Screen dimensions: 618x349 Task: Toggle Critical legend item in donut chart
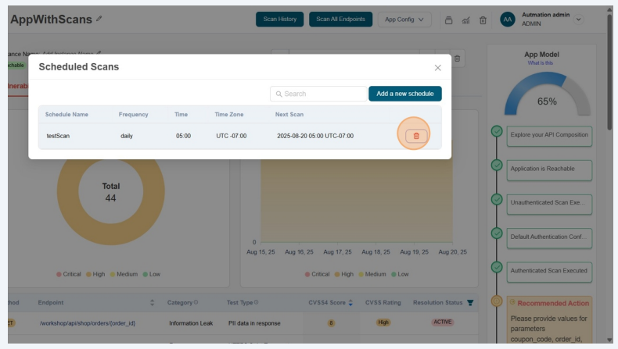point(73,274)
